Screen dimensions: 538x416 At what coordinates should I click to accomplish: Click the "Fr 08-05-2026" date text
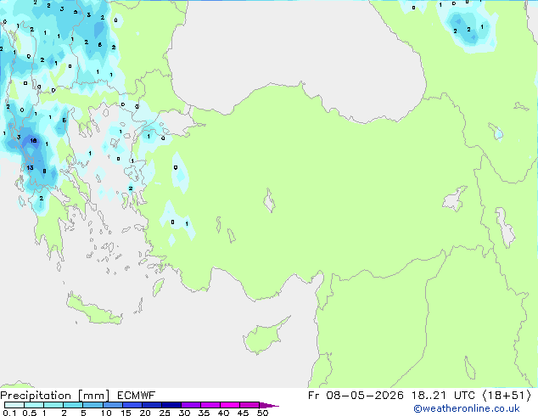click(x=356, y=396)
